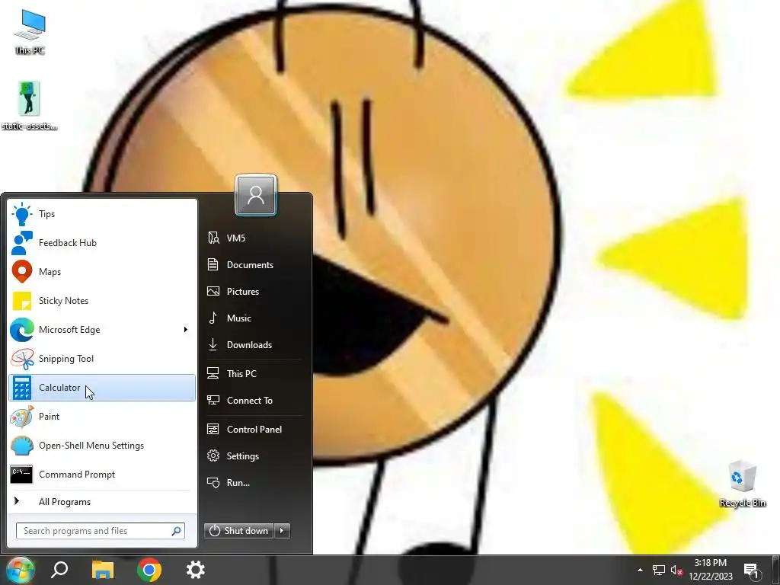Screen dimensions: 780x585
Task: Open the VM5 user folder
Action: coord(253,238)
